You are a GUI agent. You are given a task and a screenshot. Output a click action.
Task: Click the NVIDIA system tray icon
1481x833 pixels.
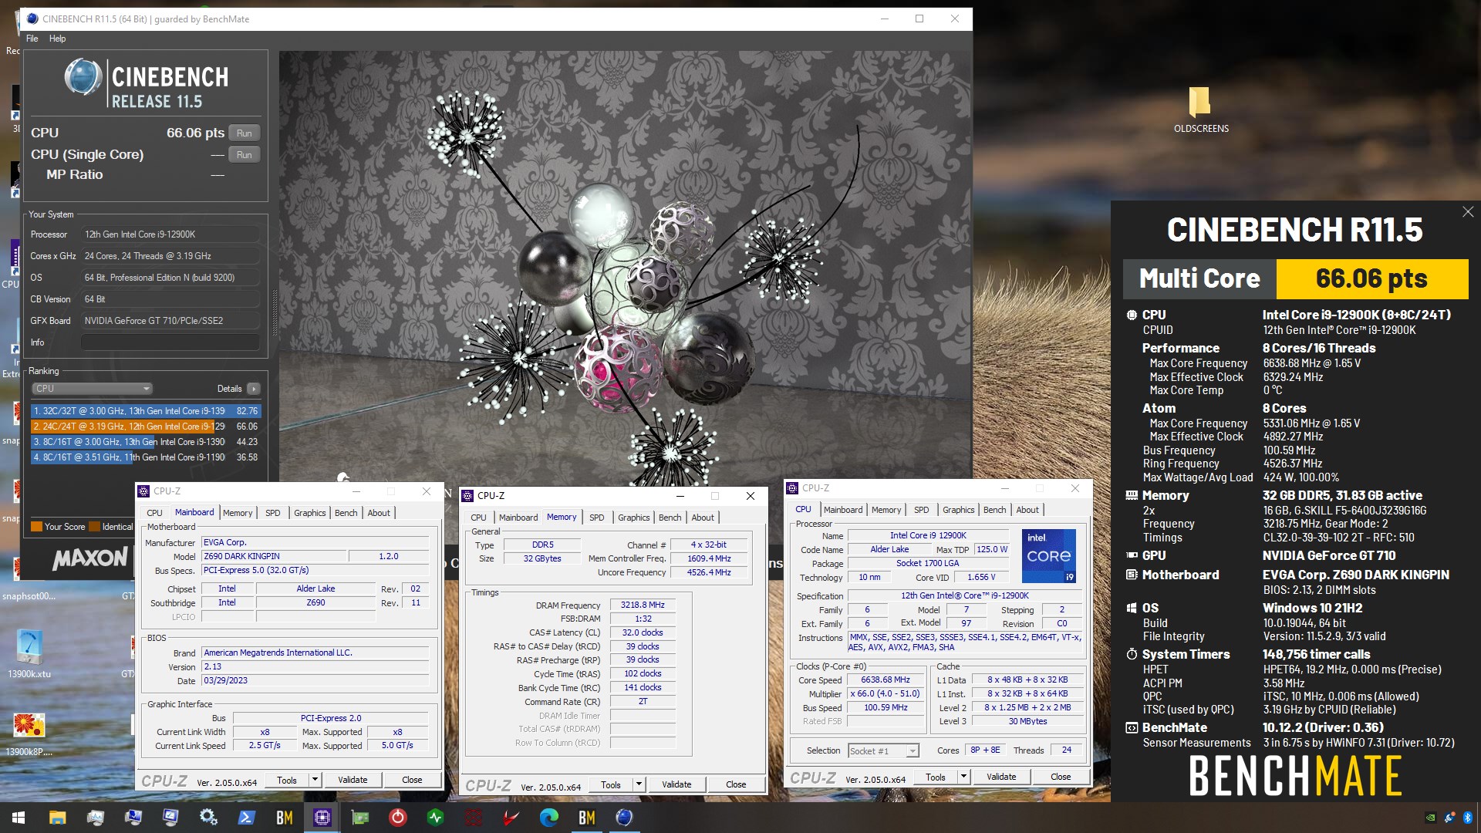click(1431, 818)
